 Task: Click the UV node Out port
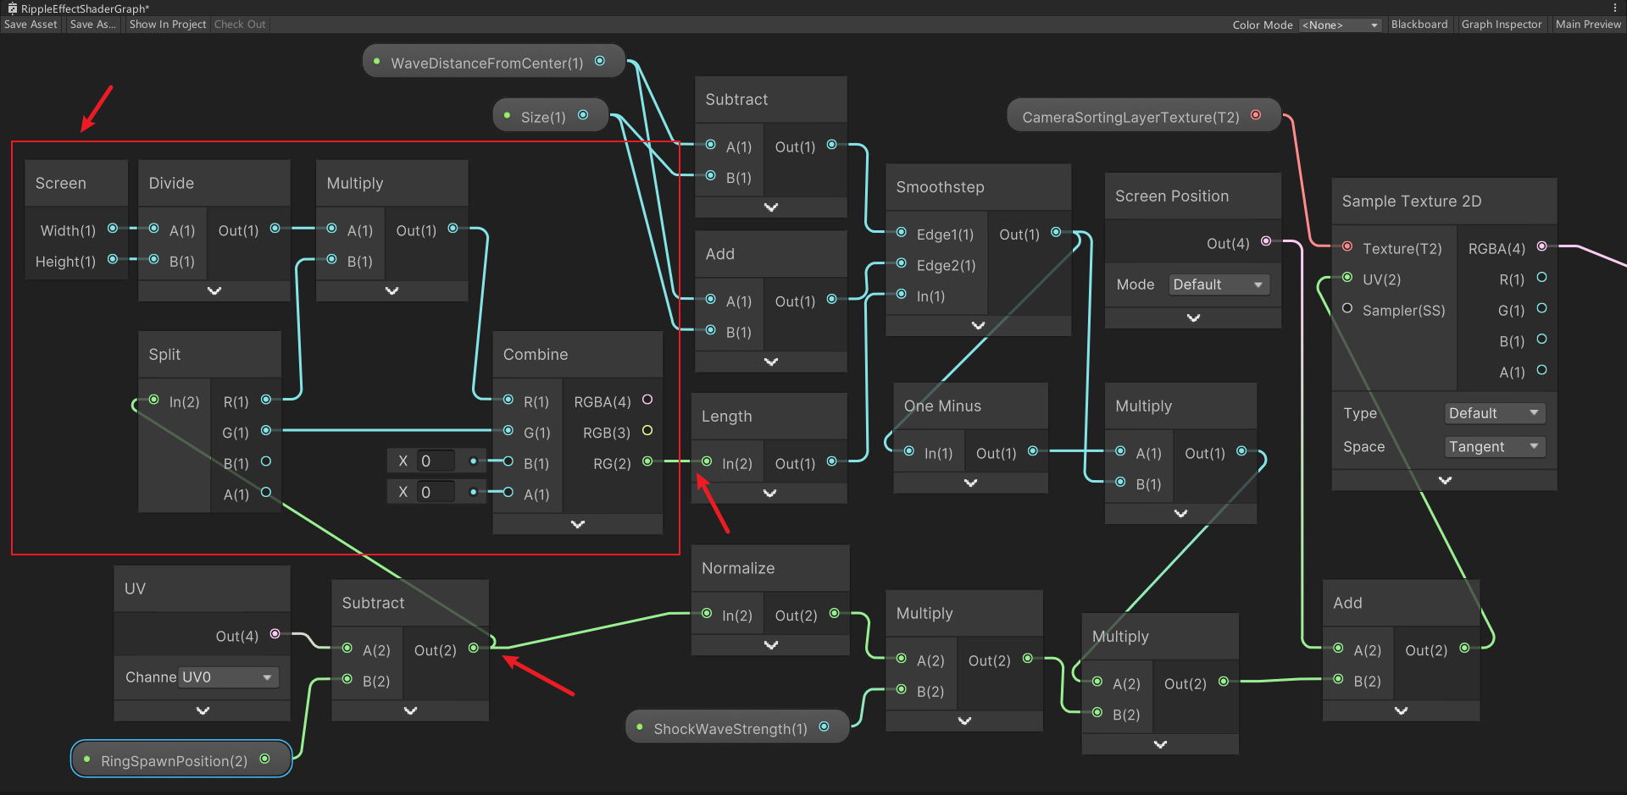(275, 633)
